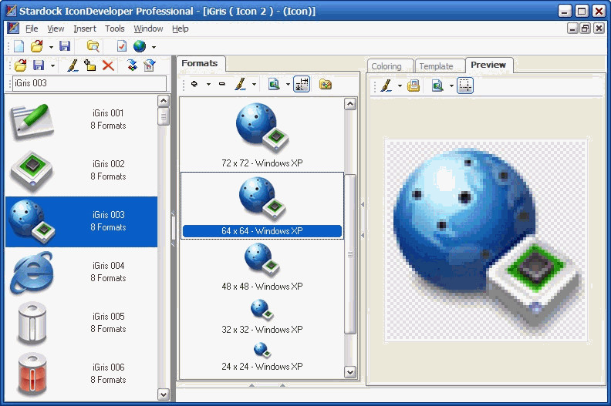Open the Insert menu
The height and width of the screenshot is (406, 611).
85,29
